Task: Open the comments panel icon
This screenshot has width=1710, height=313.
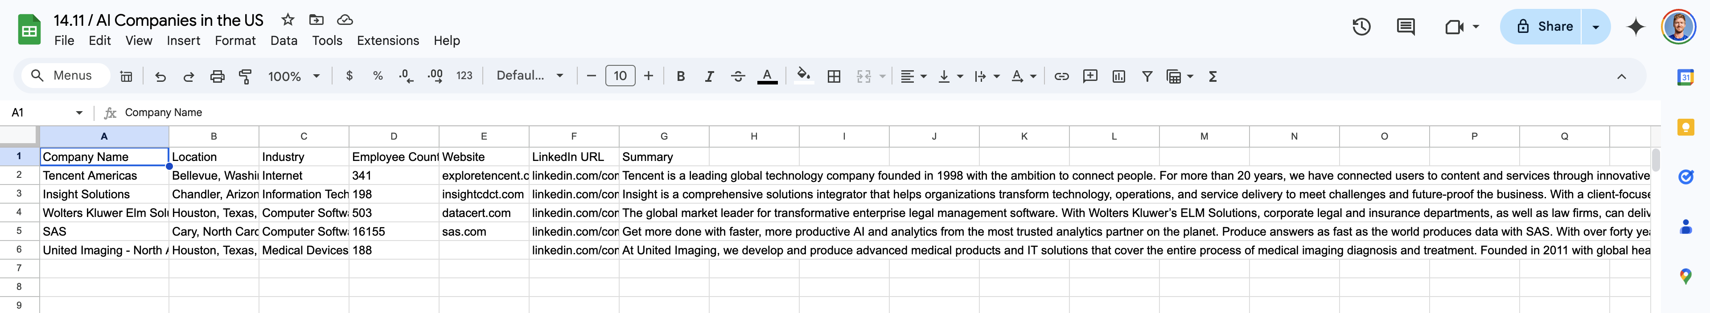Action: click(x=1405, y=27)
